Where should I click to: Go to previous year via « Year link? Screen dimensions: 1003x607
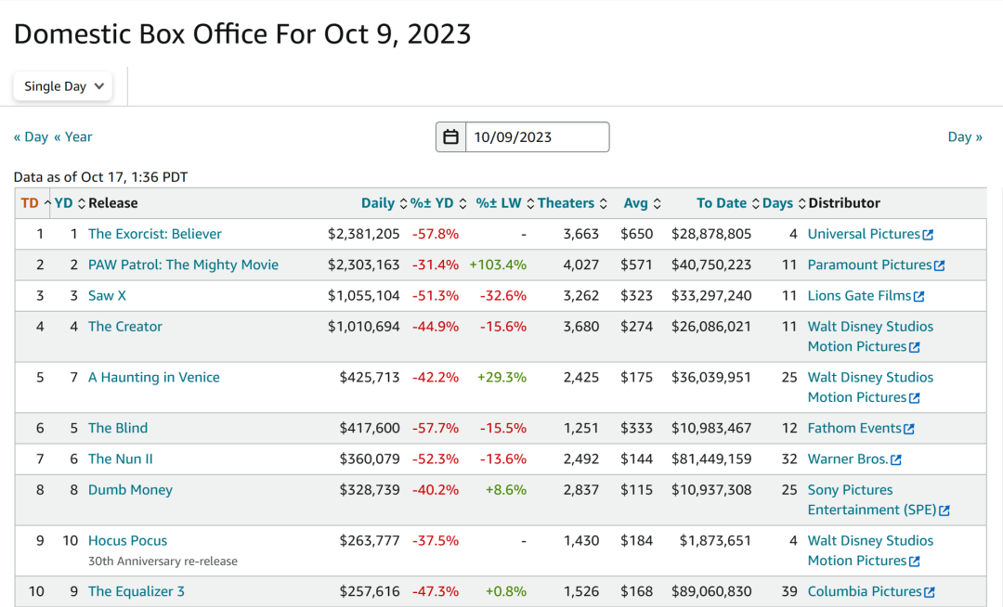tap(73, 136)
